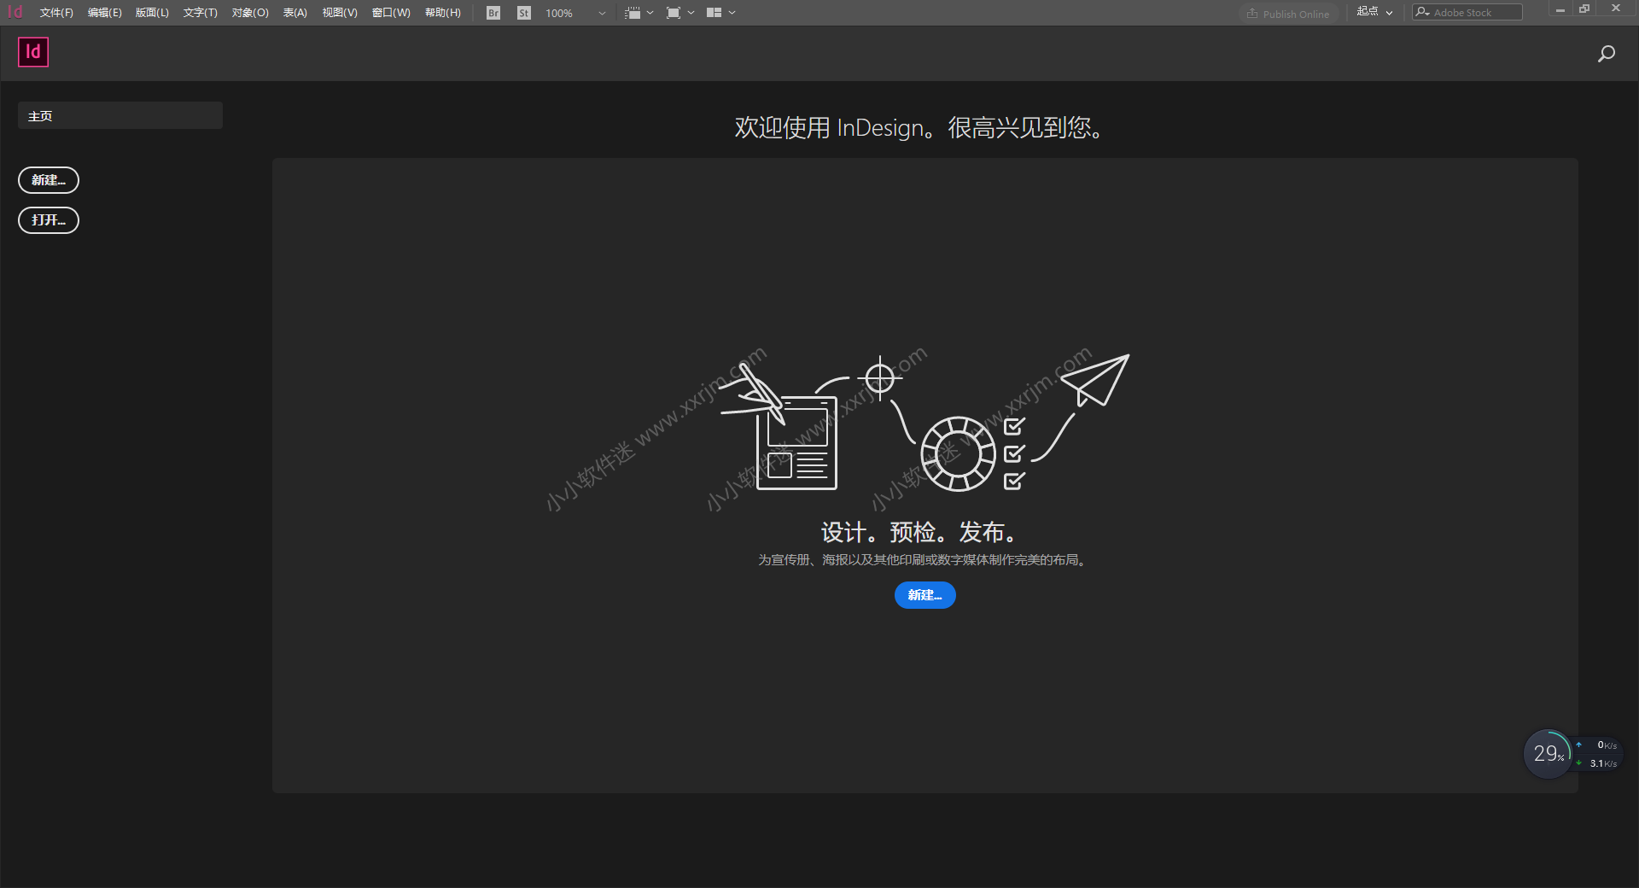
Task: Open the 帮助(H) menu
Action: click(x=443, y=13)
